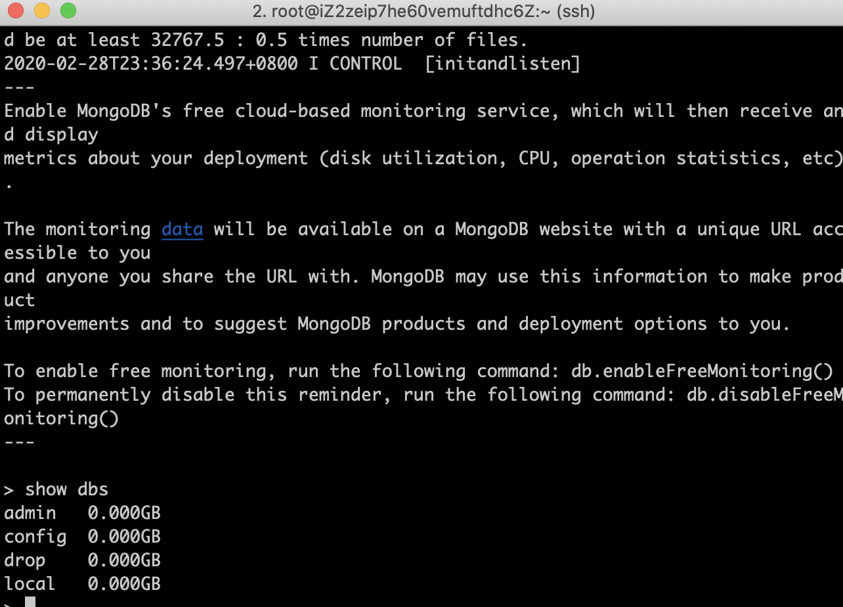Close the ssh terminal window
This screenshot has height=607, width=843.
coord(15,11)
